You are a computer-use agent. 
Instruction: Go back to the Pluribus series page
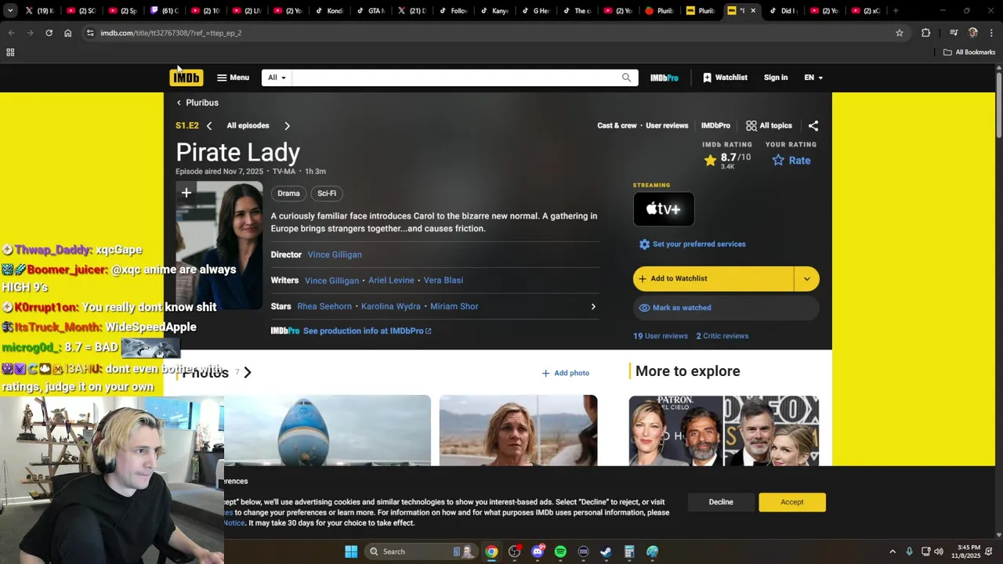[197, 103]
